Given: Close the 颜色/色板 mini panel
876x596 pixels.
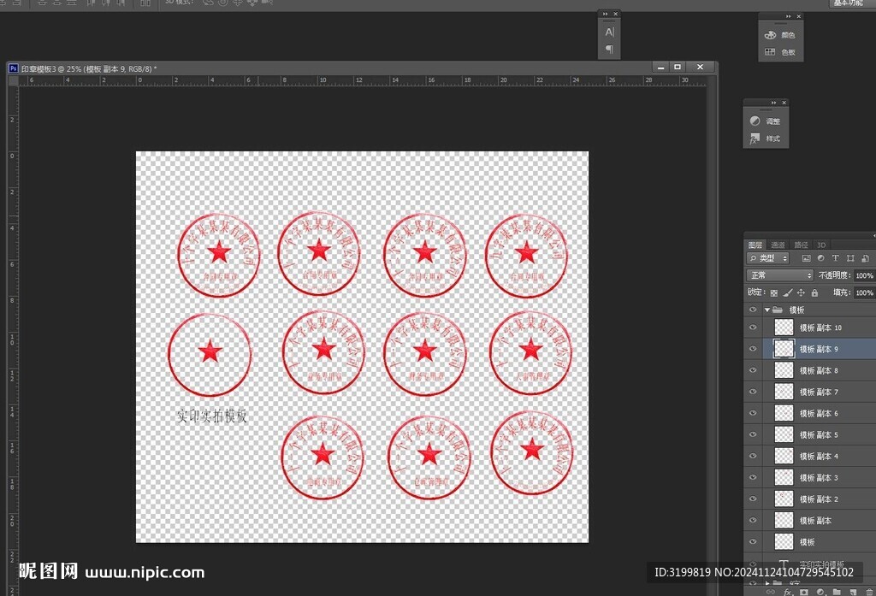Looking at the screenshot, I should [798, 16].
